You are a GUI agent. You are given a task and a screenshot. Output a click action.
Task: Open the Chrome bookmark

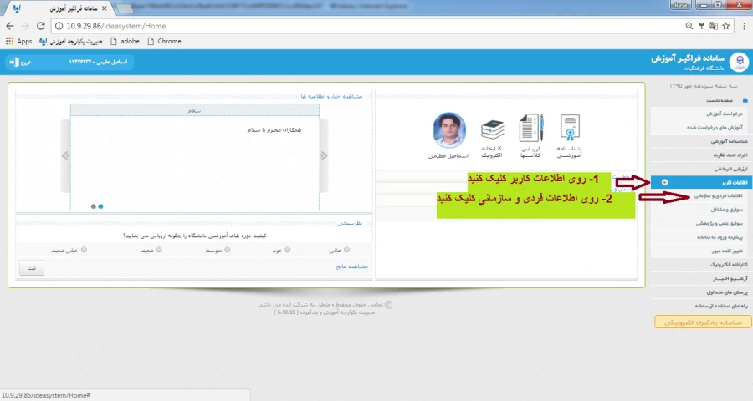click(x=164, y=41)
